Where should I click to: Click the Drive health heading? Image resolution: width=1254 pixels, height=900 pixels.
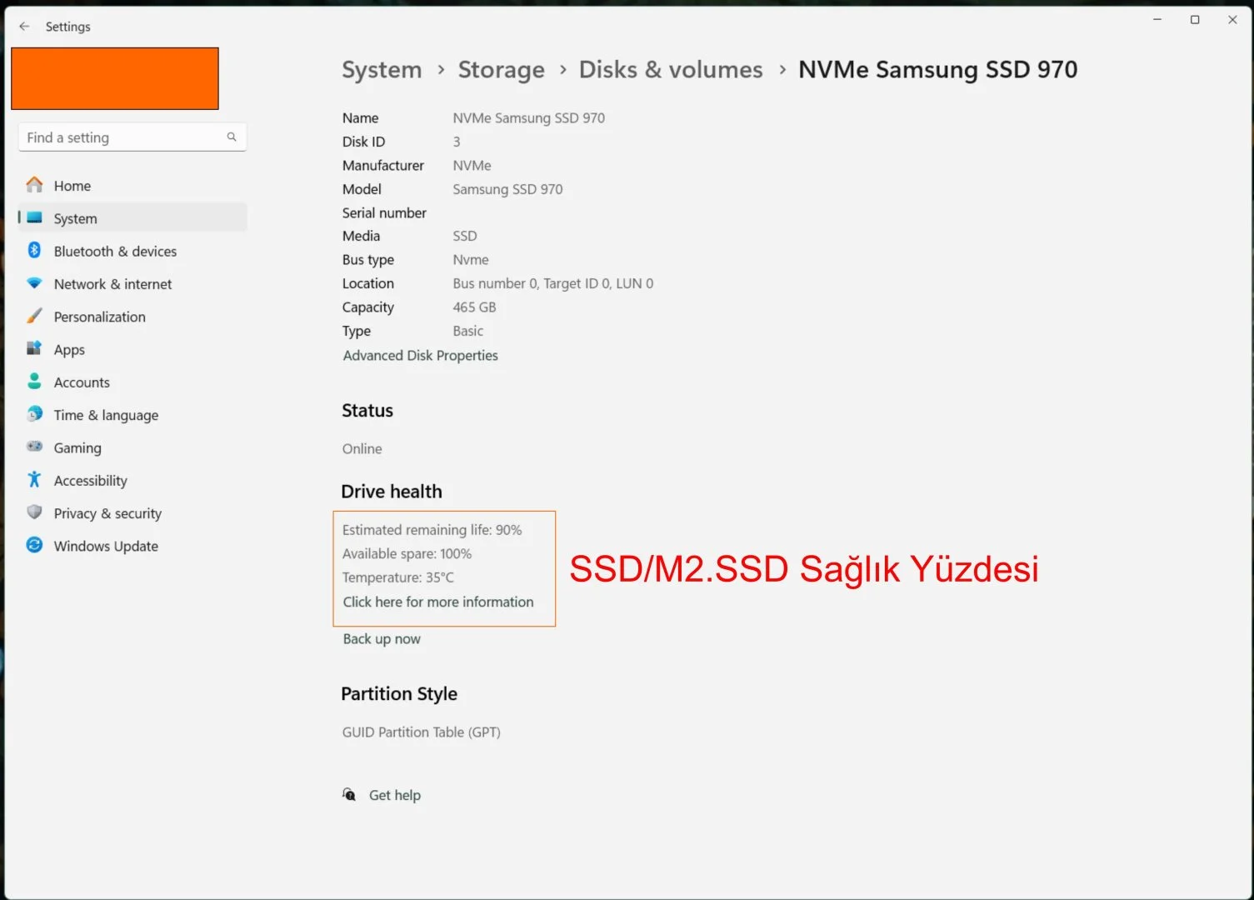coord(392,492)
